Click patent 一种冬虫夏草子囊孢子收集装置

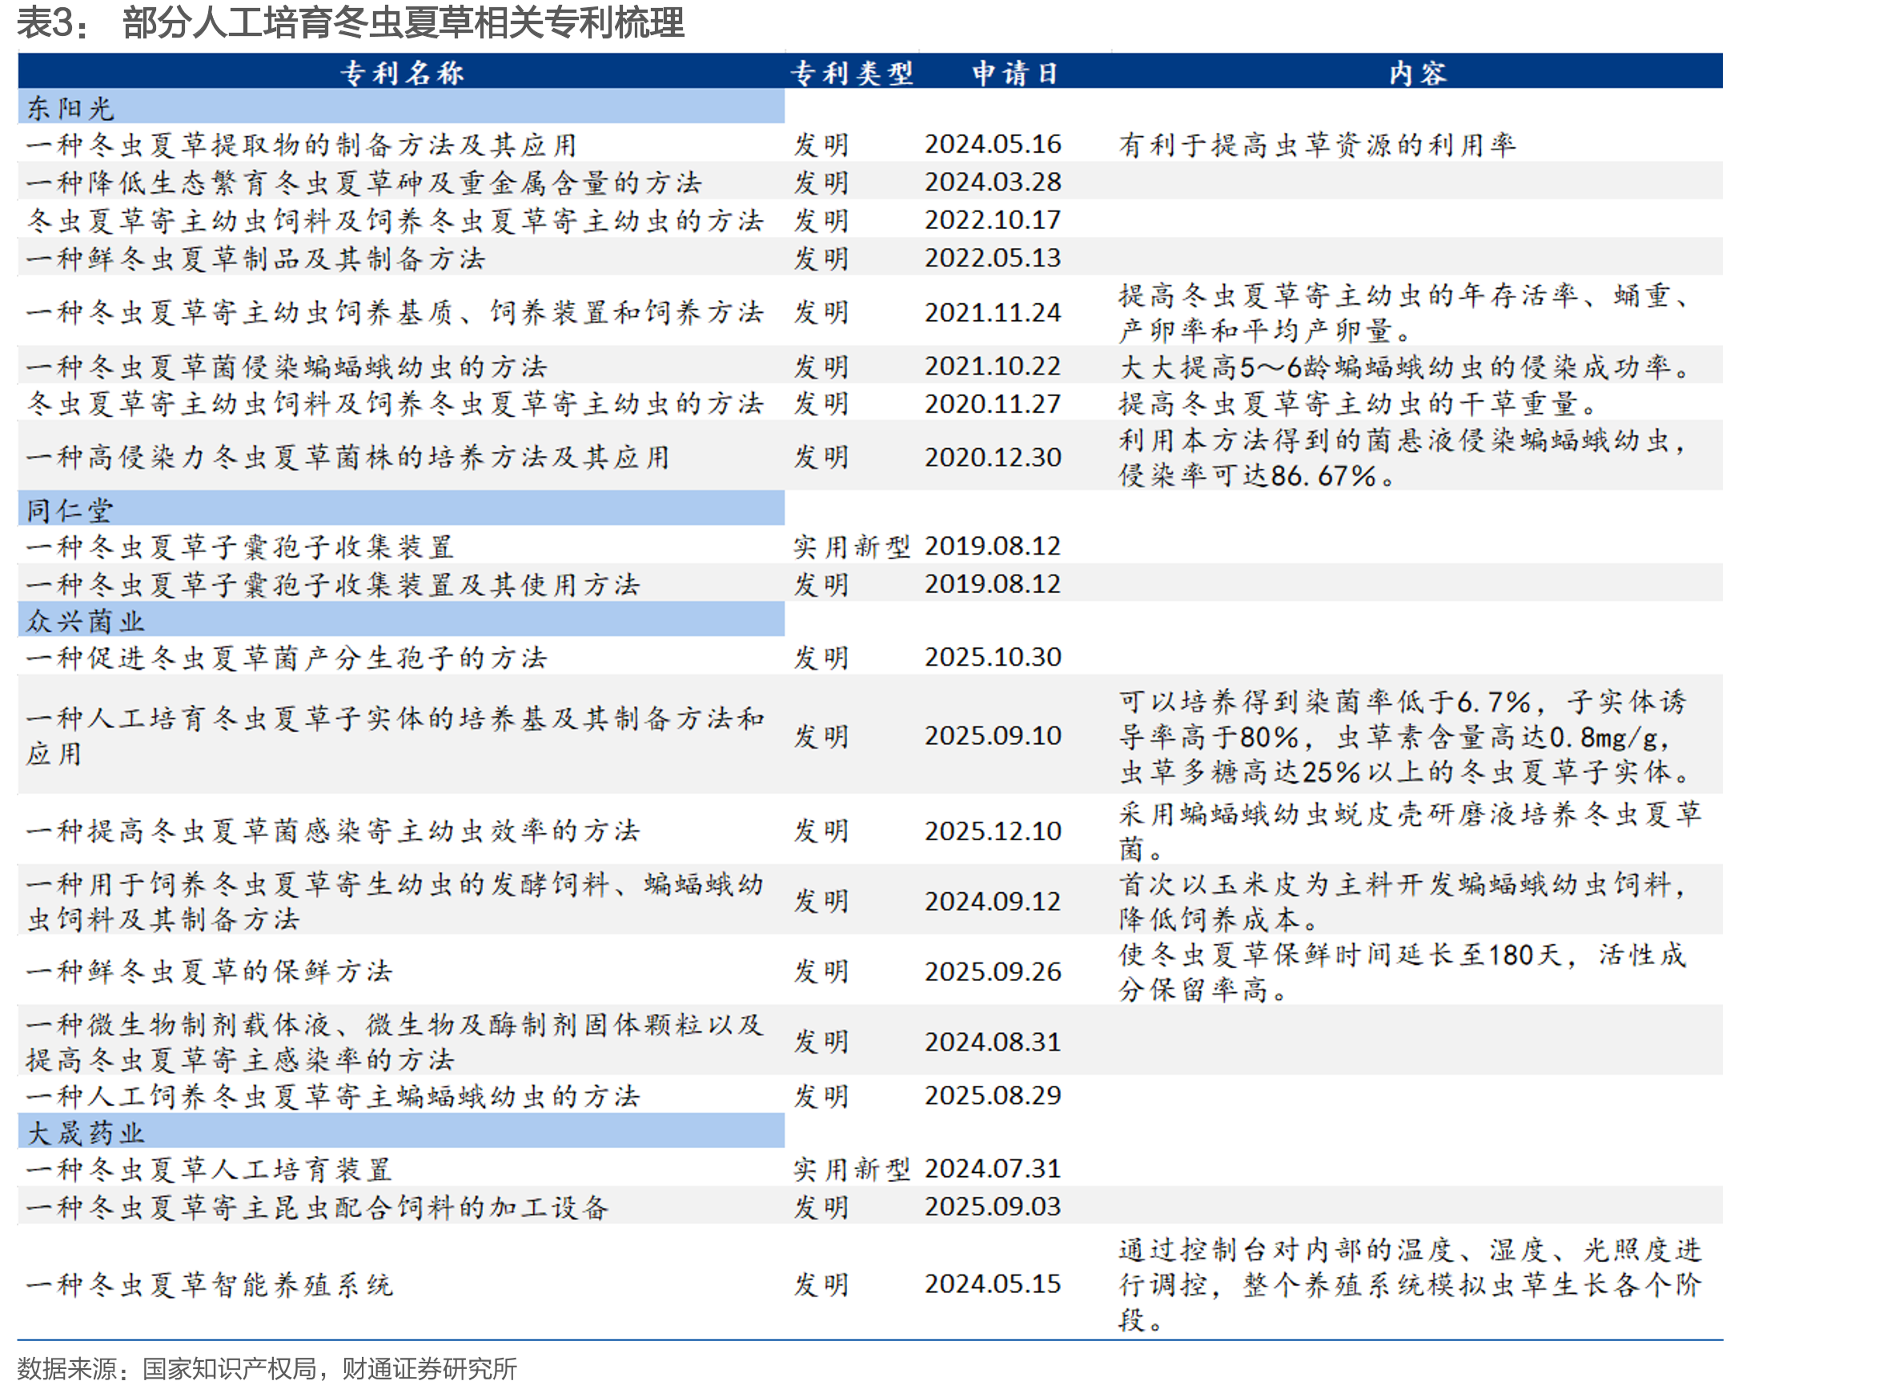[x=240, y=546]
